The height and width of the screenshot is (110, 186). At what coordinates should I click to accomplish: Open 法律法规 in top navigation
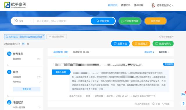[x=139, y=5]
